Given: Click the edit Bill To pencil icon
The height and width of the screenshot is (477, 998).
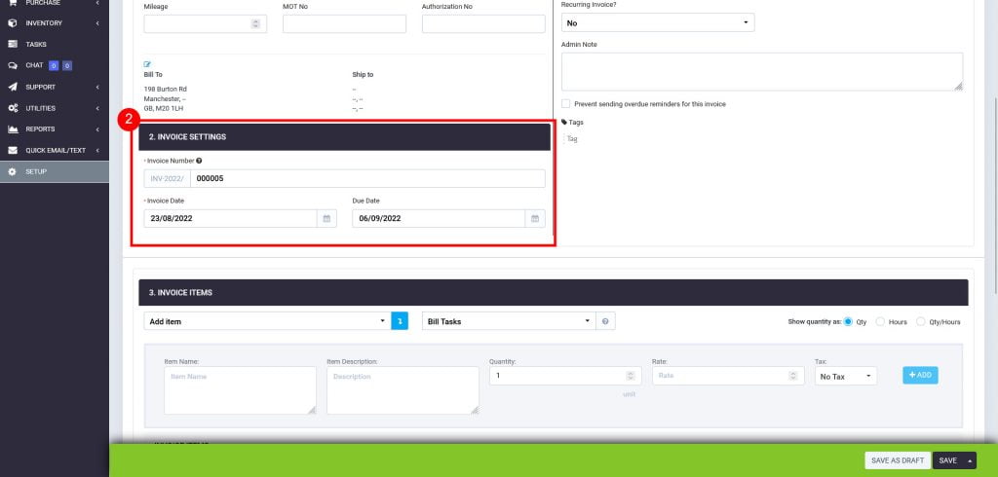Looking at the screenshot, I should tap(148, 64).
